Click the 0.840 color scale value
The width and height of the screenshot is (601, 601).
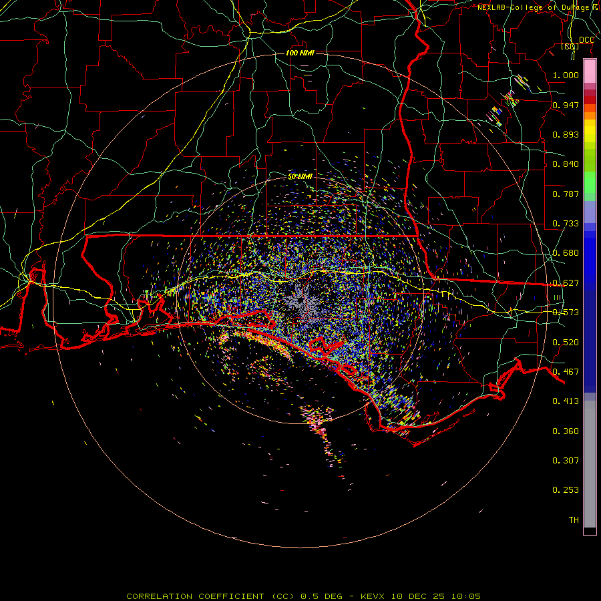[566, 164]
